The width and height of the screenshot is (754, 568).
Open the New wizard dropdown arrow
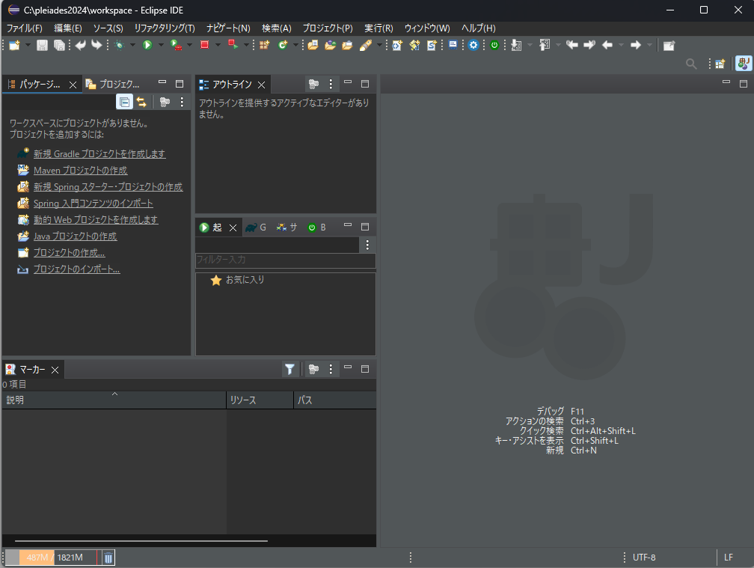tap(28, 45)
